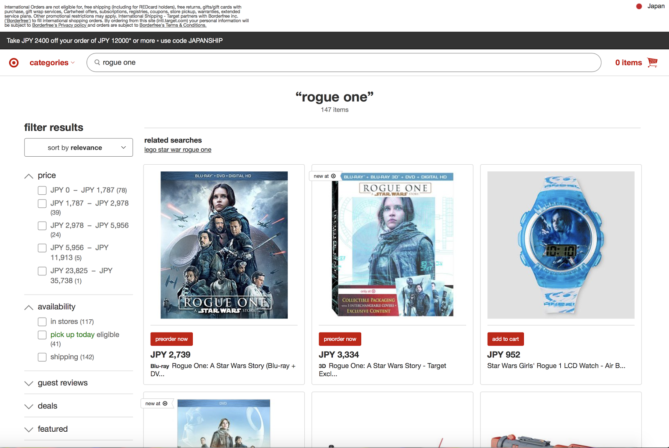
Task: Open Borderfree's Terms & Conditions link
Action: click(x=173, y=25)
